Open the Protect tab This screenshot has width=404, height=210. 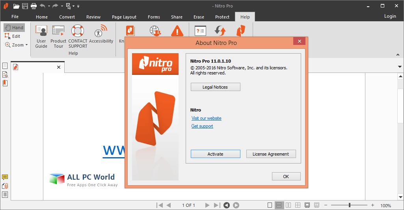[222, 17]
